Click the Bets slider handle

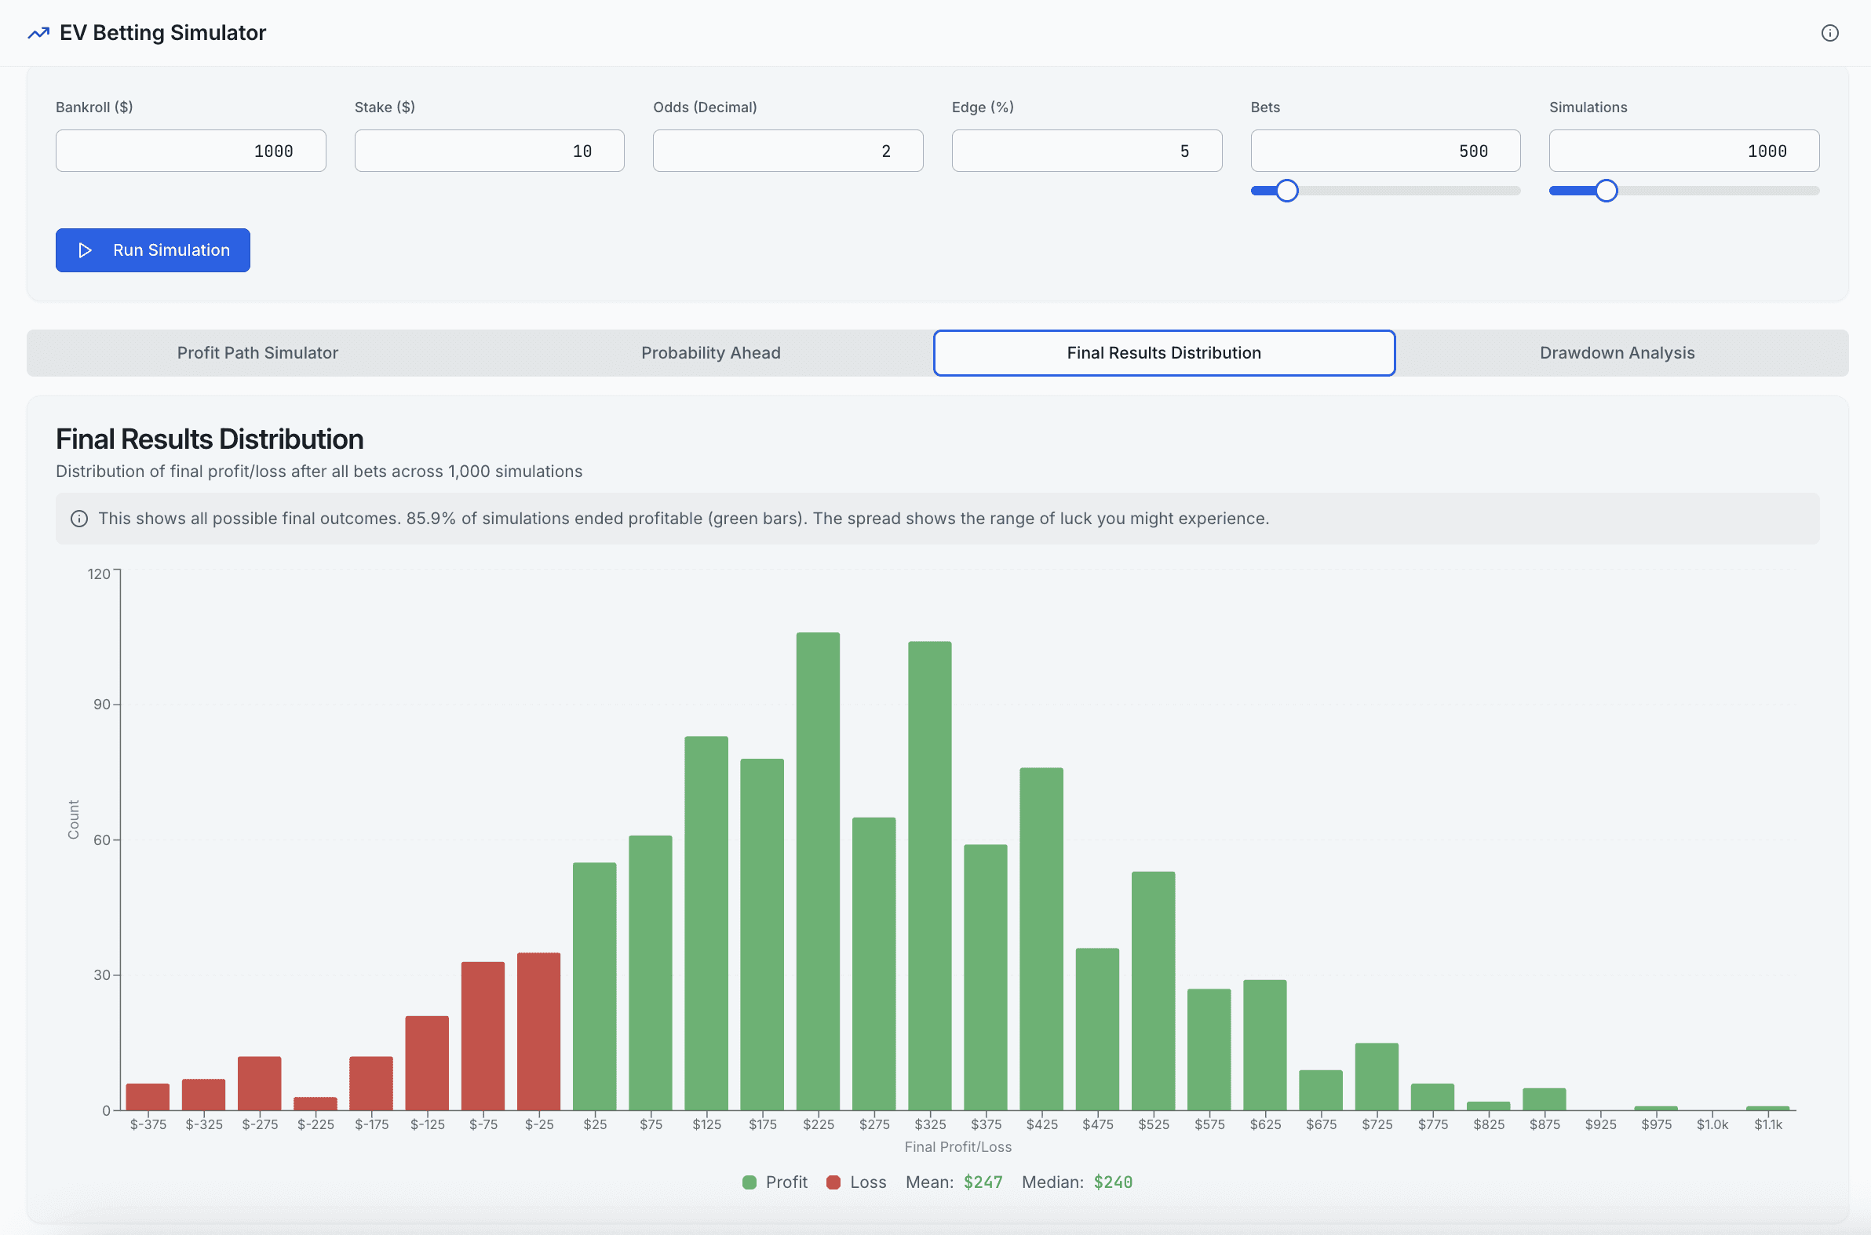[1286, 191]
